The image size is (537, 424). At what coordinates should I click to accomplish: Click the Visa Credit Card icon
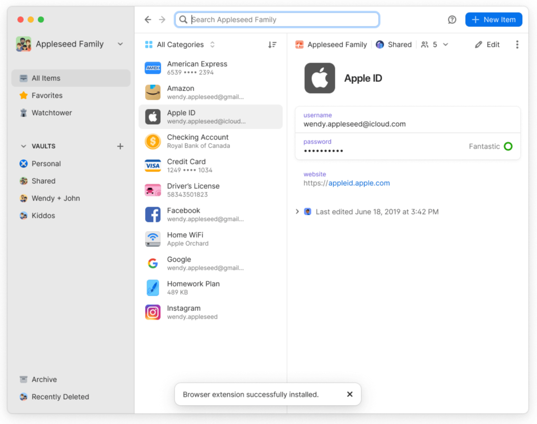coord(153,166)
